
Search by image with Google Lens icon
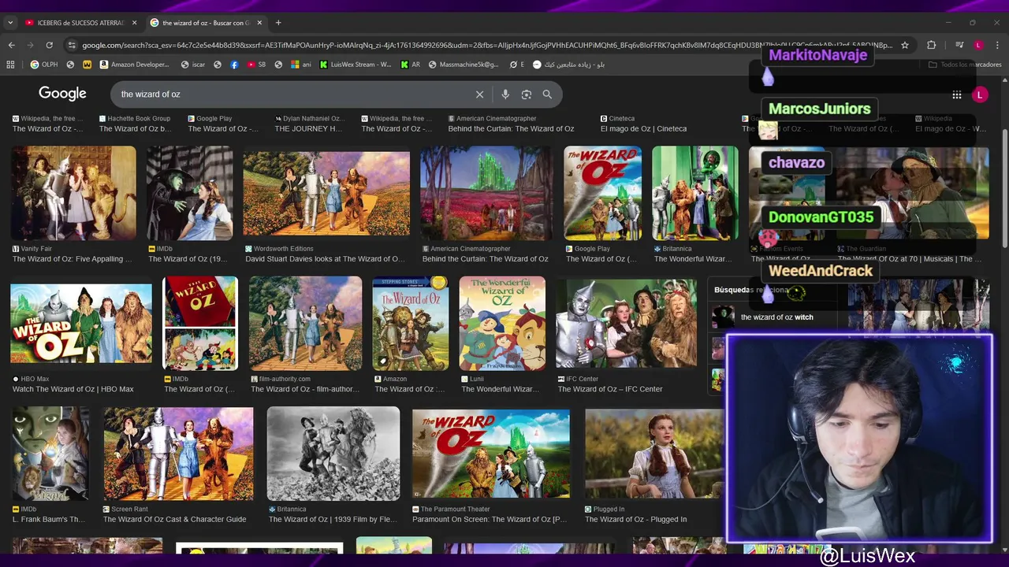527,94
